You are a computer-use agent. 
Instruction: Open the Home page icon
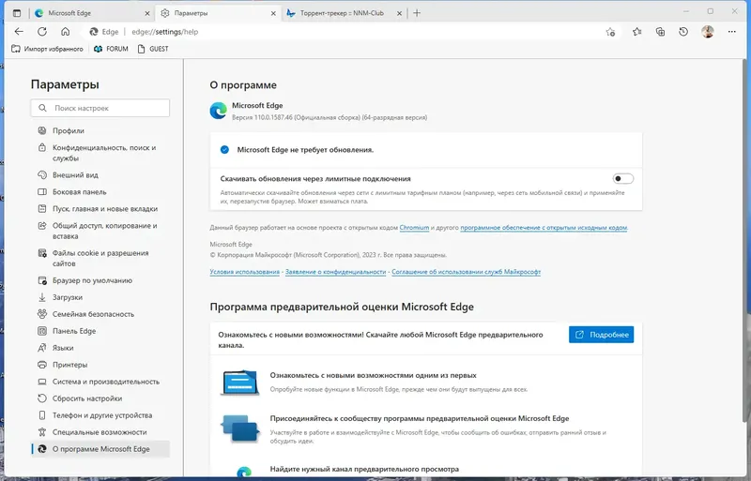[x=65, y=32]
